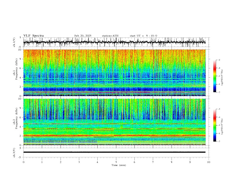Click the "5" tick on ch.1(V) axis
Screen dimensions: 235x182
21,38
